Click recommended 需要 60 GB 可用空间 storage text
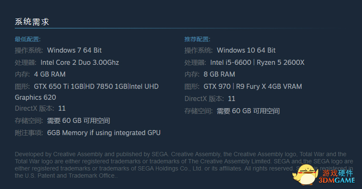Image resolution: width=362 pixels, height=189 pixels. pos(248,111)
